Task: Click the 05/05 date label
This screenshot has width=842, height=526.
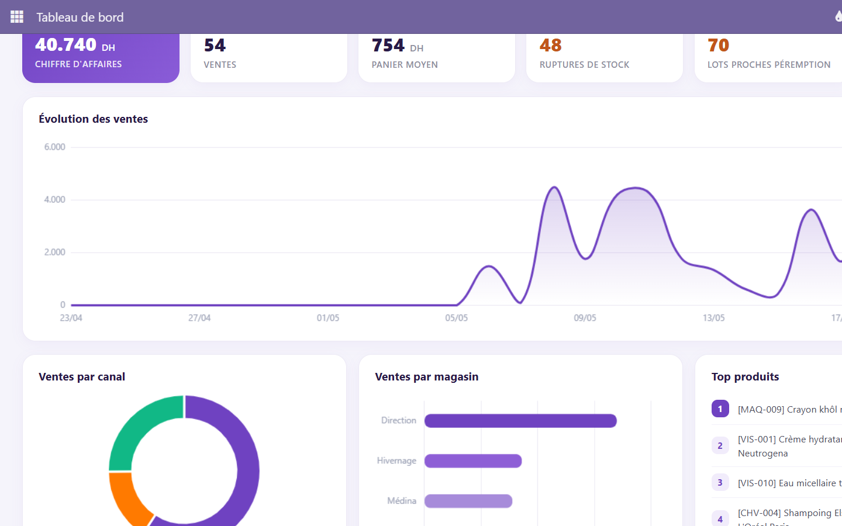Action: coord(457,318)
